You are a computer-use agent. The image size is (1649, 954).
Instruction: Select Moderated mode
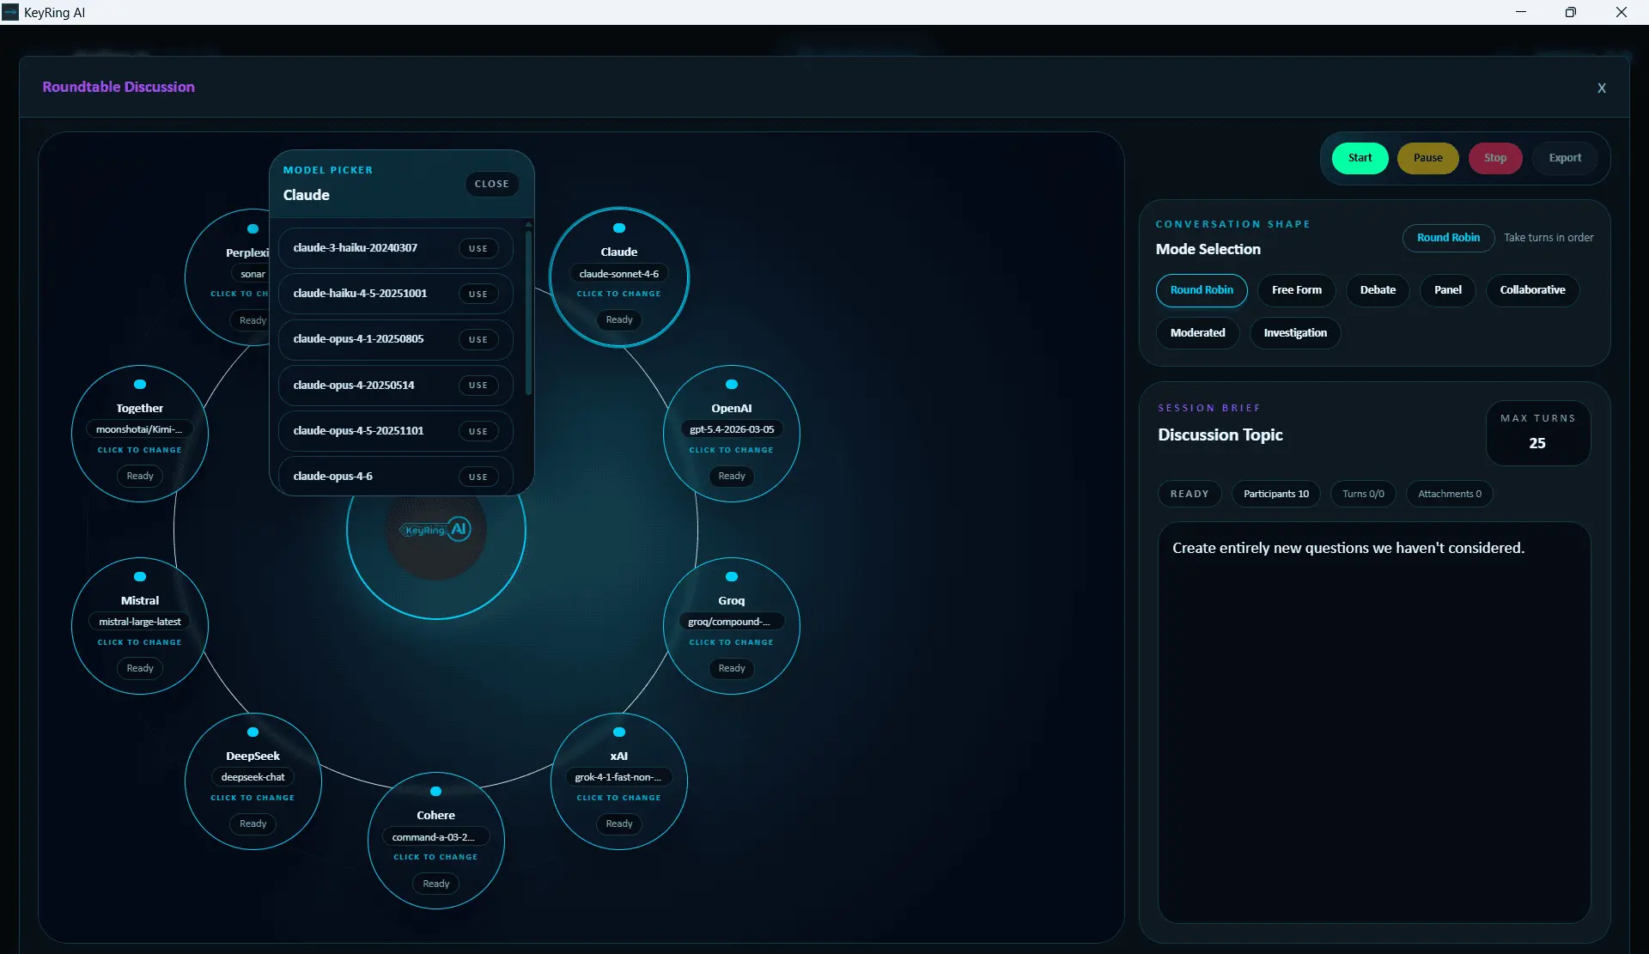[x=1197, y=333]
